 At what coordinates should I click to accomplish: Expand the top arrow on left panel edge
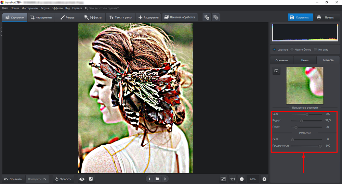[1, 24]
